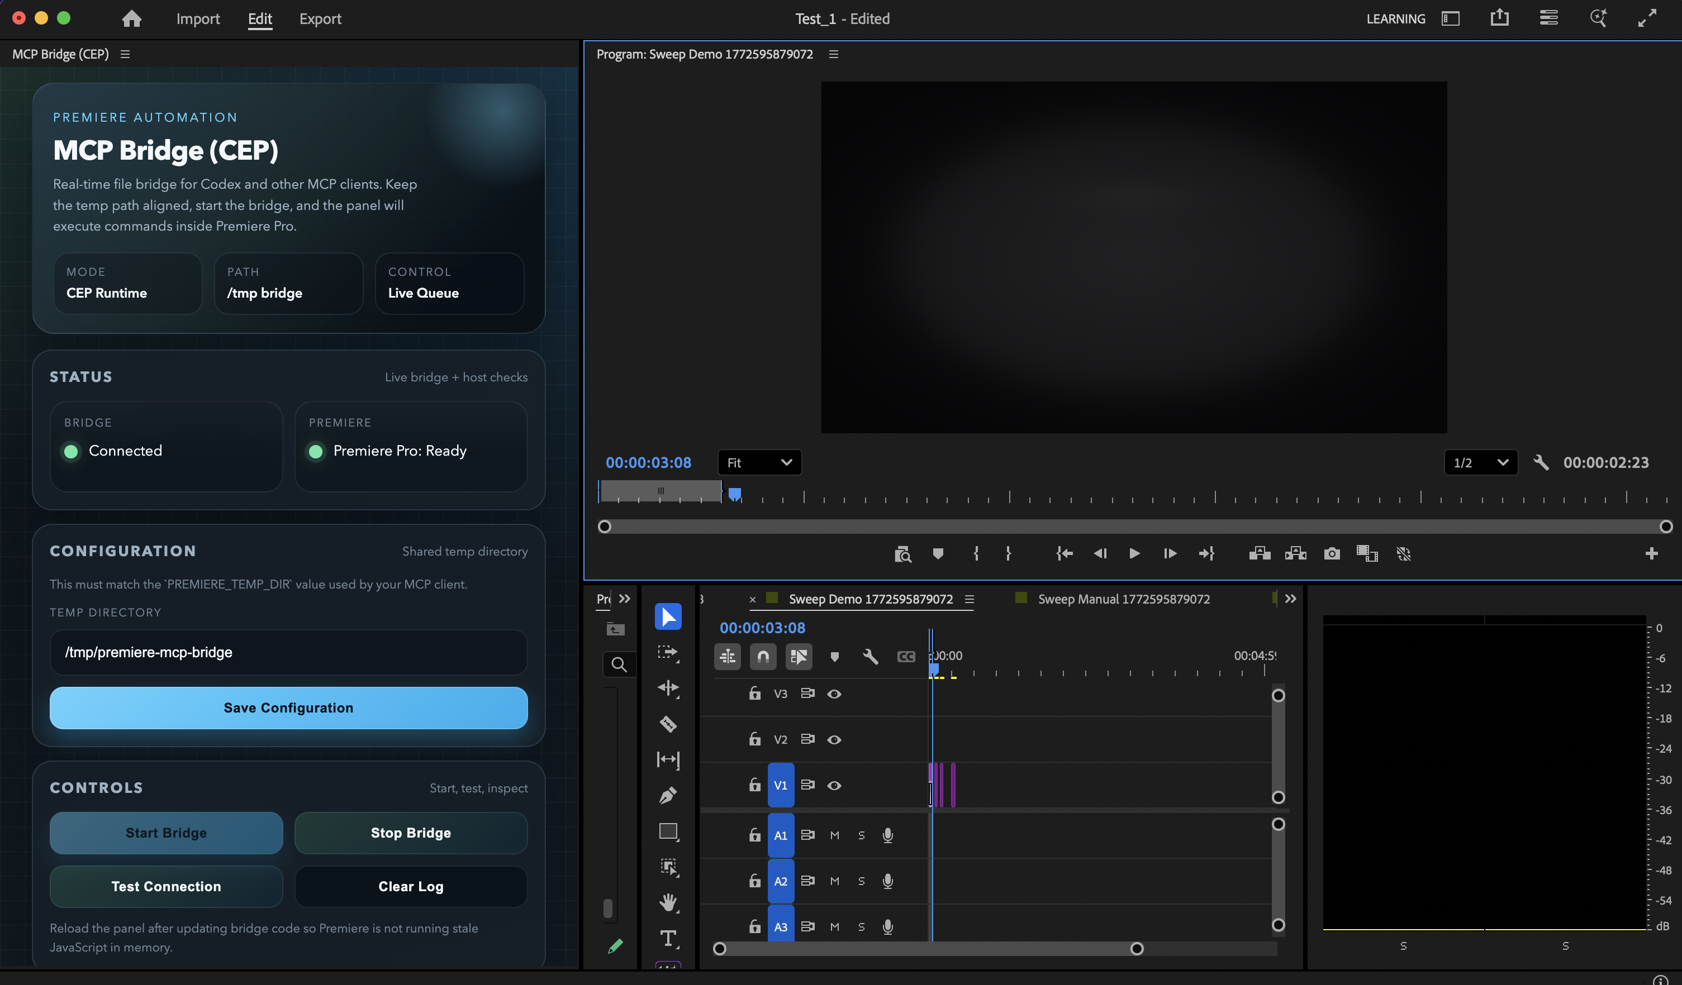Screen dimensions: 1682x985
Task: Switch to the Export tab
Action: (x=320, y=18)
